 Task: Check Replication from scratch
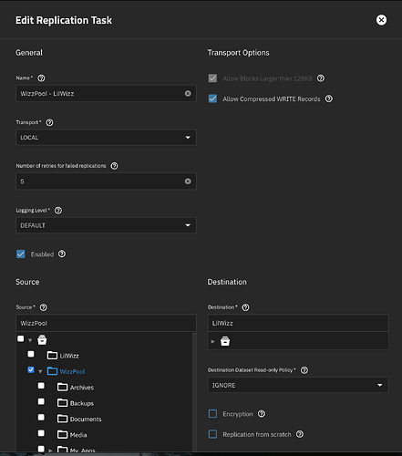(x=212, y=434)
